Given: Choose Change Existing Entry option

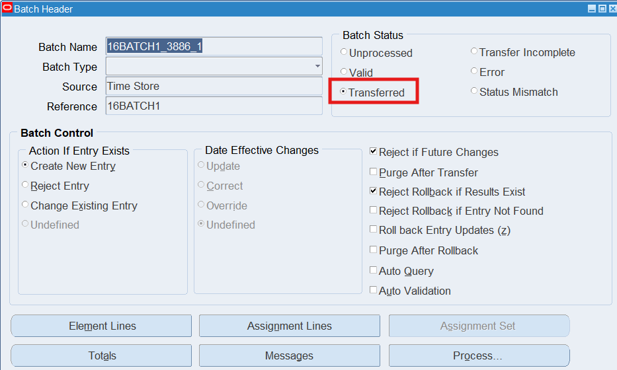Looking at the screenshot, I should [25, 205].
